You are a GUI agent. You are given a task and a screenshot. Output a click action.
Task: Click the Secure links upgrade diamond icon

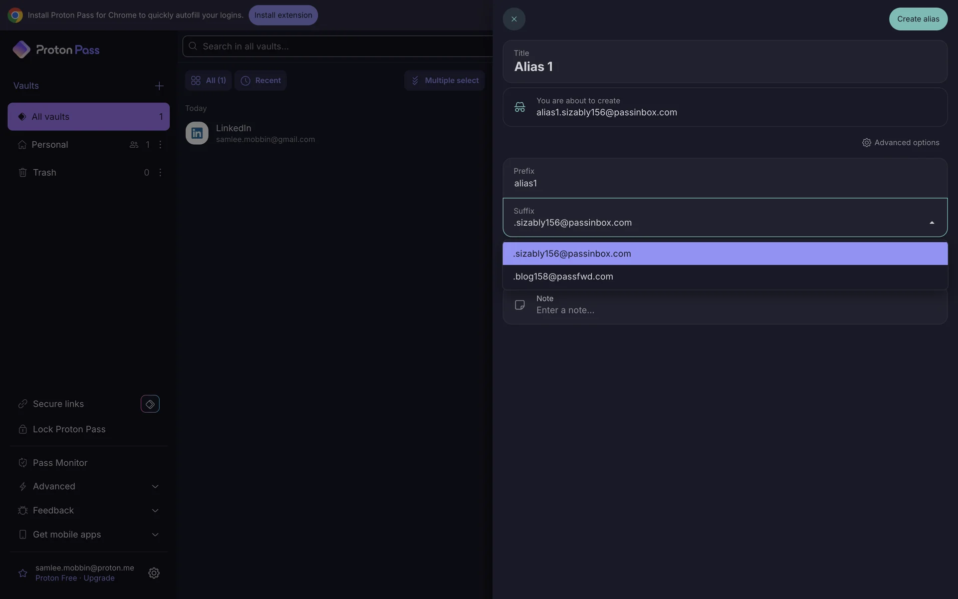150,404
